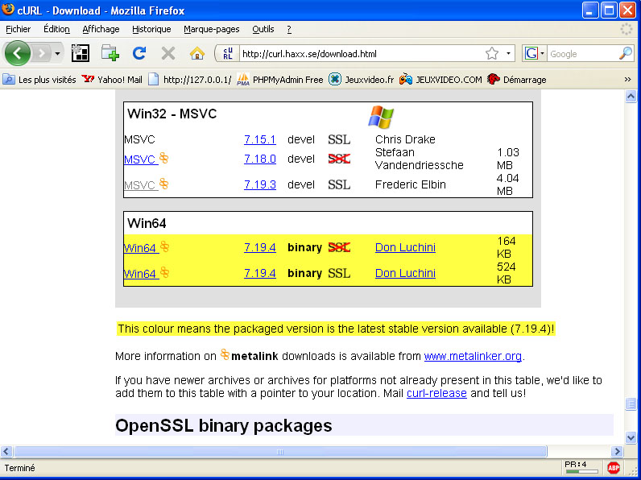Screen dimensions: 641x480
Task: Click the URL address field
Action: tap(362, 54)
